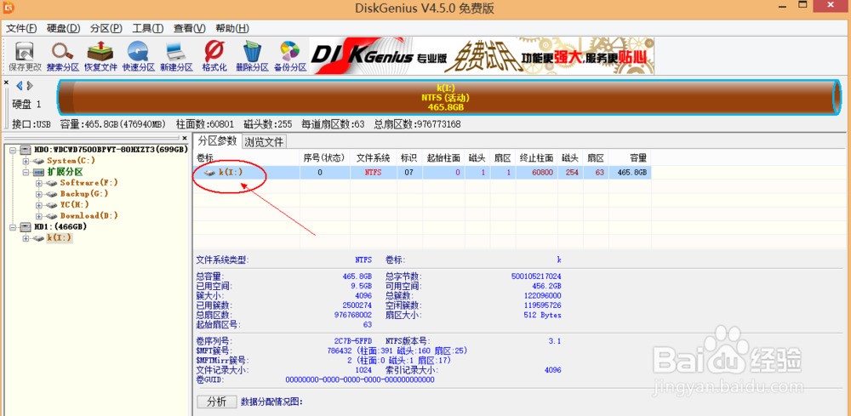This screenshot has width=851, height=416.
Task: Click the DiskGenius professional edition banner
Action: (482, 56)
